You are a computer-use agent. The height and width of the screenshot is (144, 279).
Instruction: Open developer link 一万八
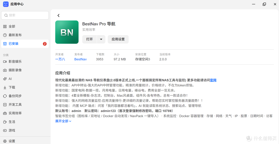pos(60,59)
